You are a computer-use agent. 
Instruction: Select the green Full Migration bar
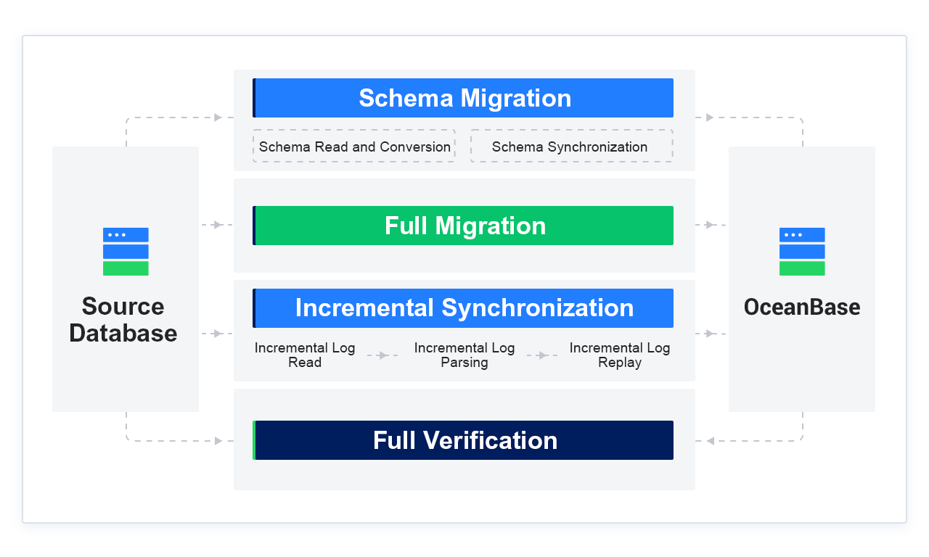click(464, 226)
